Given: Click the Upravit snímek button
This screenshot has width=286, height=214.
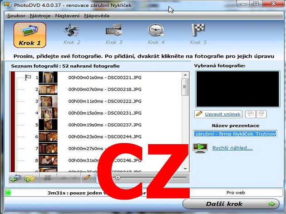Looking at the screenshot, I should [x=218, y=114].
